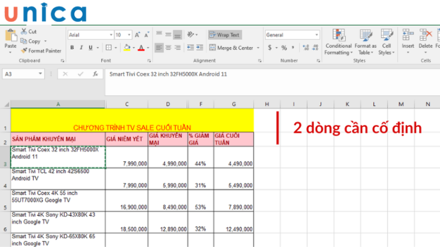Select cell with value 12,490,000
This screenshot has width=440, height=247.
tap(234, 222)
